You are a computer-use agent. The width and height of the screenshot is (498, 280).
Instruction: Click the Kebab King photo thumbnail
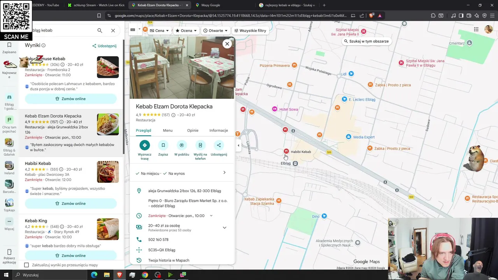point(108,229)
